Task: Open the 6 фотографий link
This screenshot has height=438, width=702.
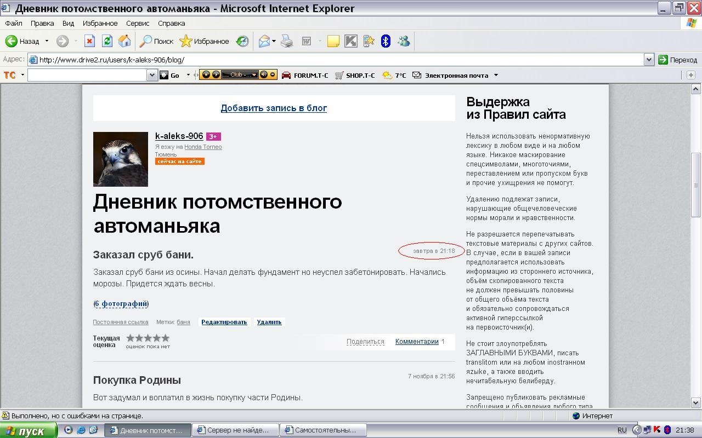Action: click(x=121, y=304)
